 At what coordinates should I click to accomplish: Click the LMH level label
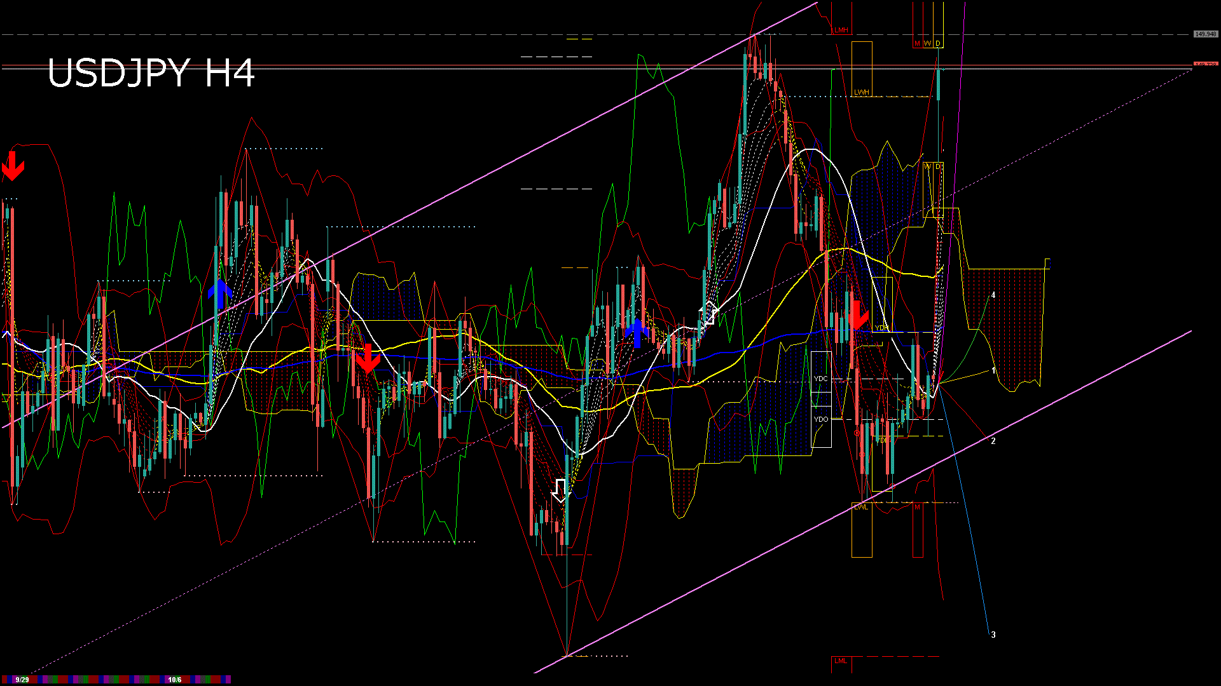click(x=841, y=30)
